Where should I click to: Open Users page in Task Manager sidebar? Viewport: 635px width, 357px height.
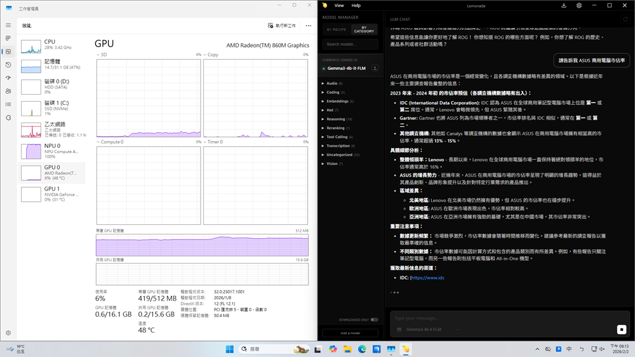point(8,91)
